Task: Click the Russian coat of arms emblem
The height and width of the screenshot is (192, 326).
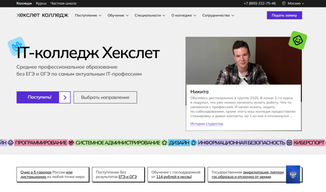Action: pyautogui.click(x=293, y=174)
